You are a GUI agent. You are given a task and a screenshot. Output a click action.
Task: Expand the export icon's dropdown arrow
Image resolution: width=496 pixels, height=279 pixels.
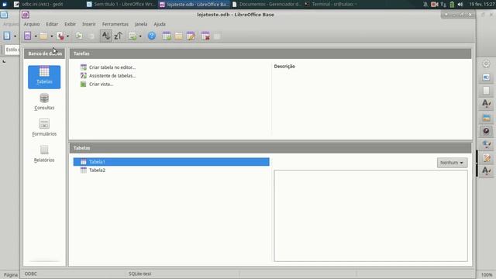[67, 36]
